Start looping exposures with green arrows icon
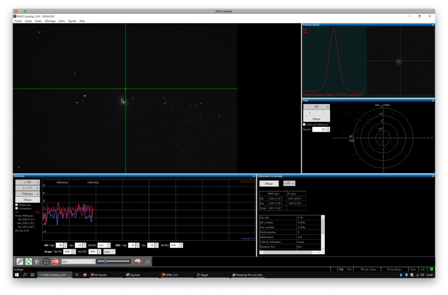448x295 pixels. click(29, 261)
